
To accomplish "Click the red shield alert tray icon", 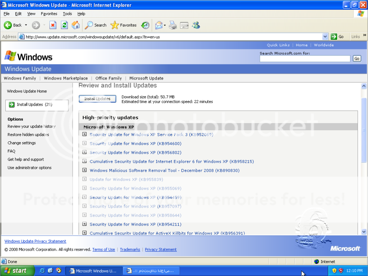I will pos(341,271).
